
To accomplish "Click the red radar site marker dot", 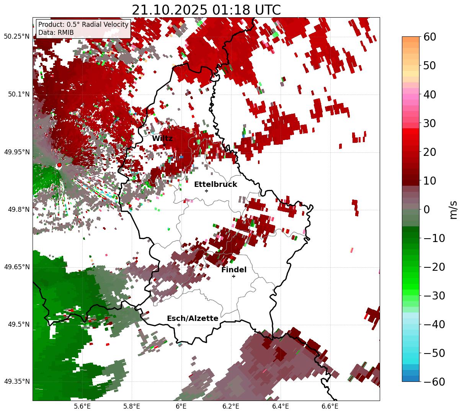I will pos(59,165).
